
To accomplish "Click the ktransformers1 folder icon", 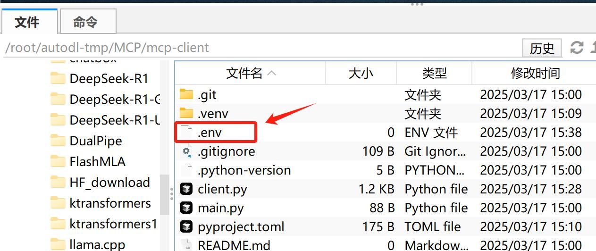I will (58, 224).
